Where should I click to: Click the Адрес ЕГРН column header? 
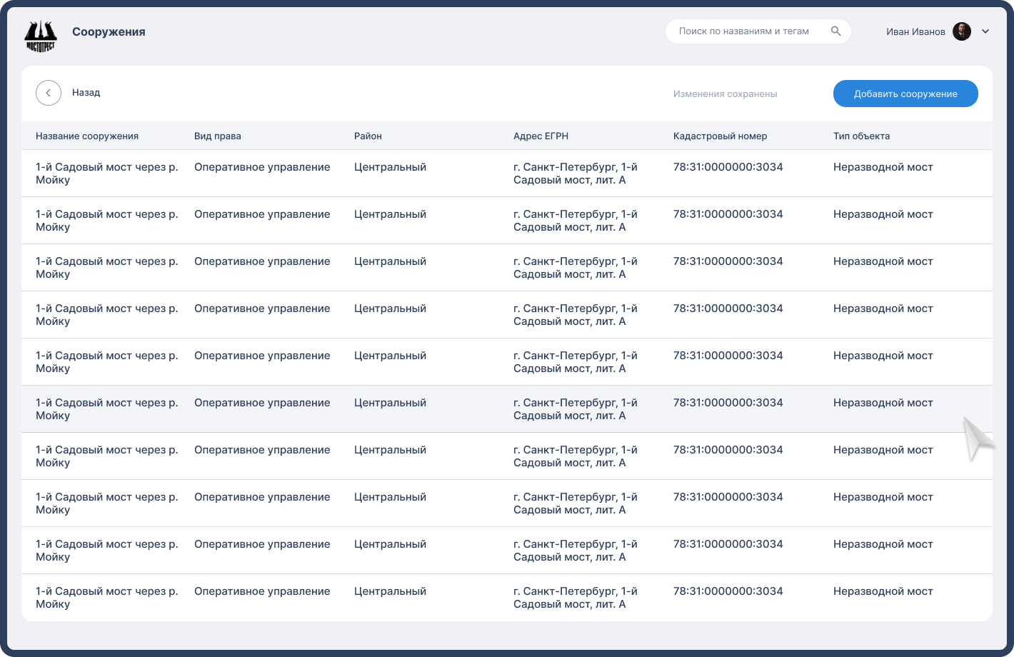pos(541,136)
